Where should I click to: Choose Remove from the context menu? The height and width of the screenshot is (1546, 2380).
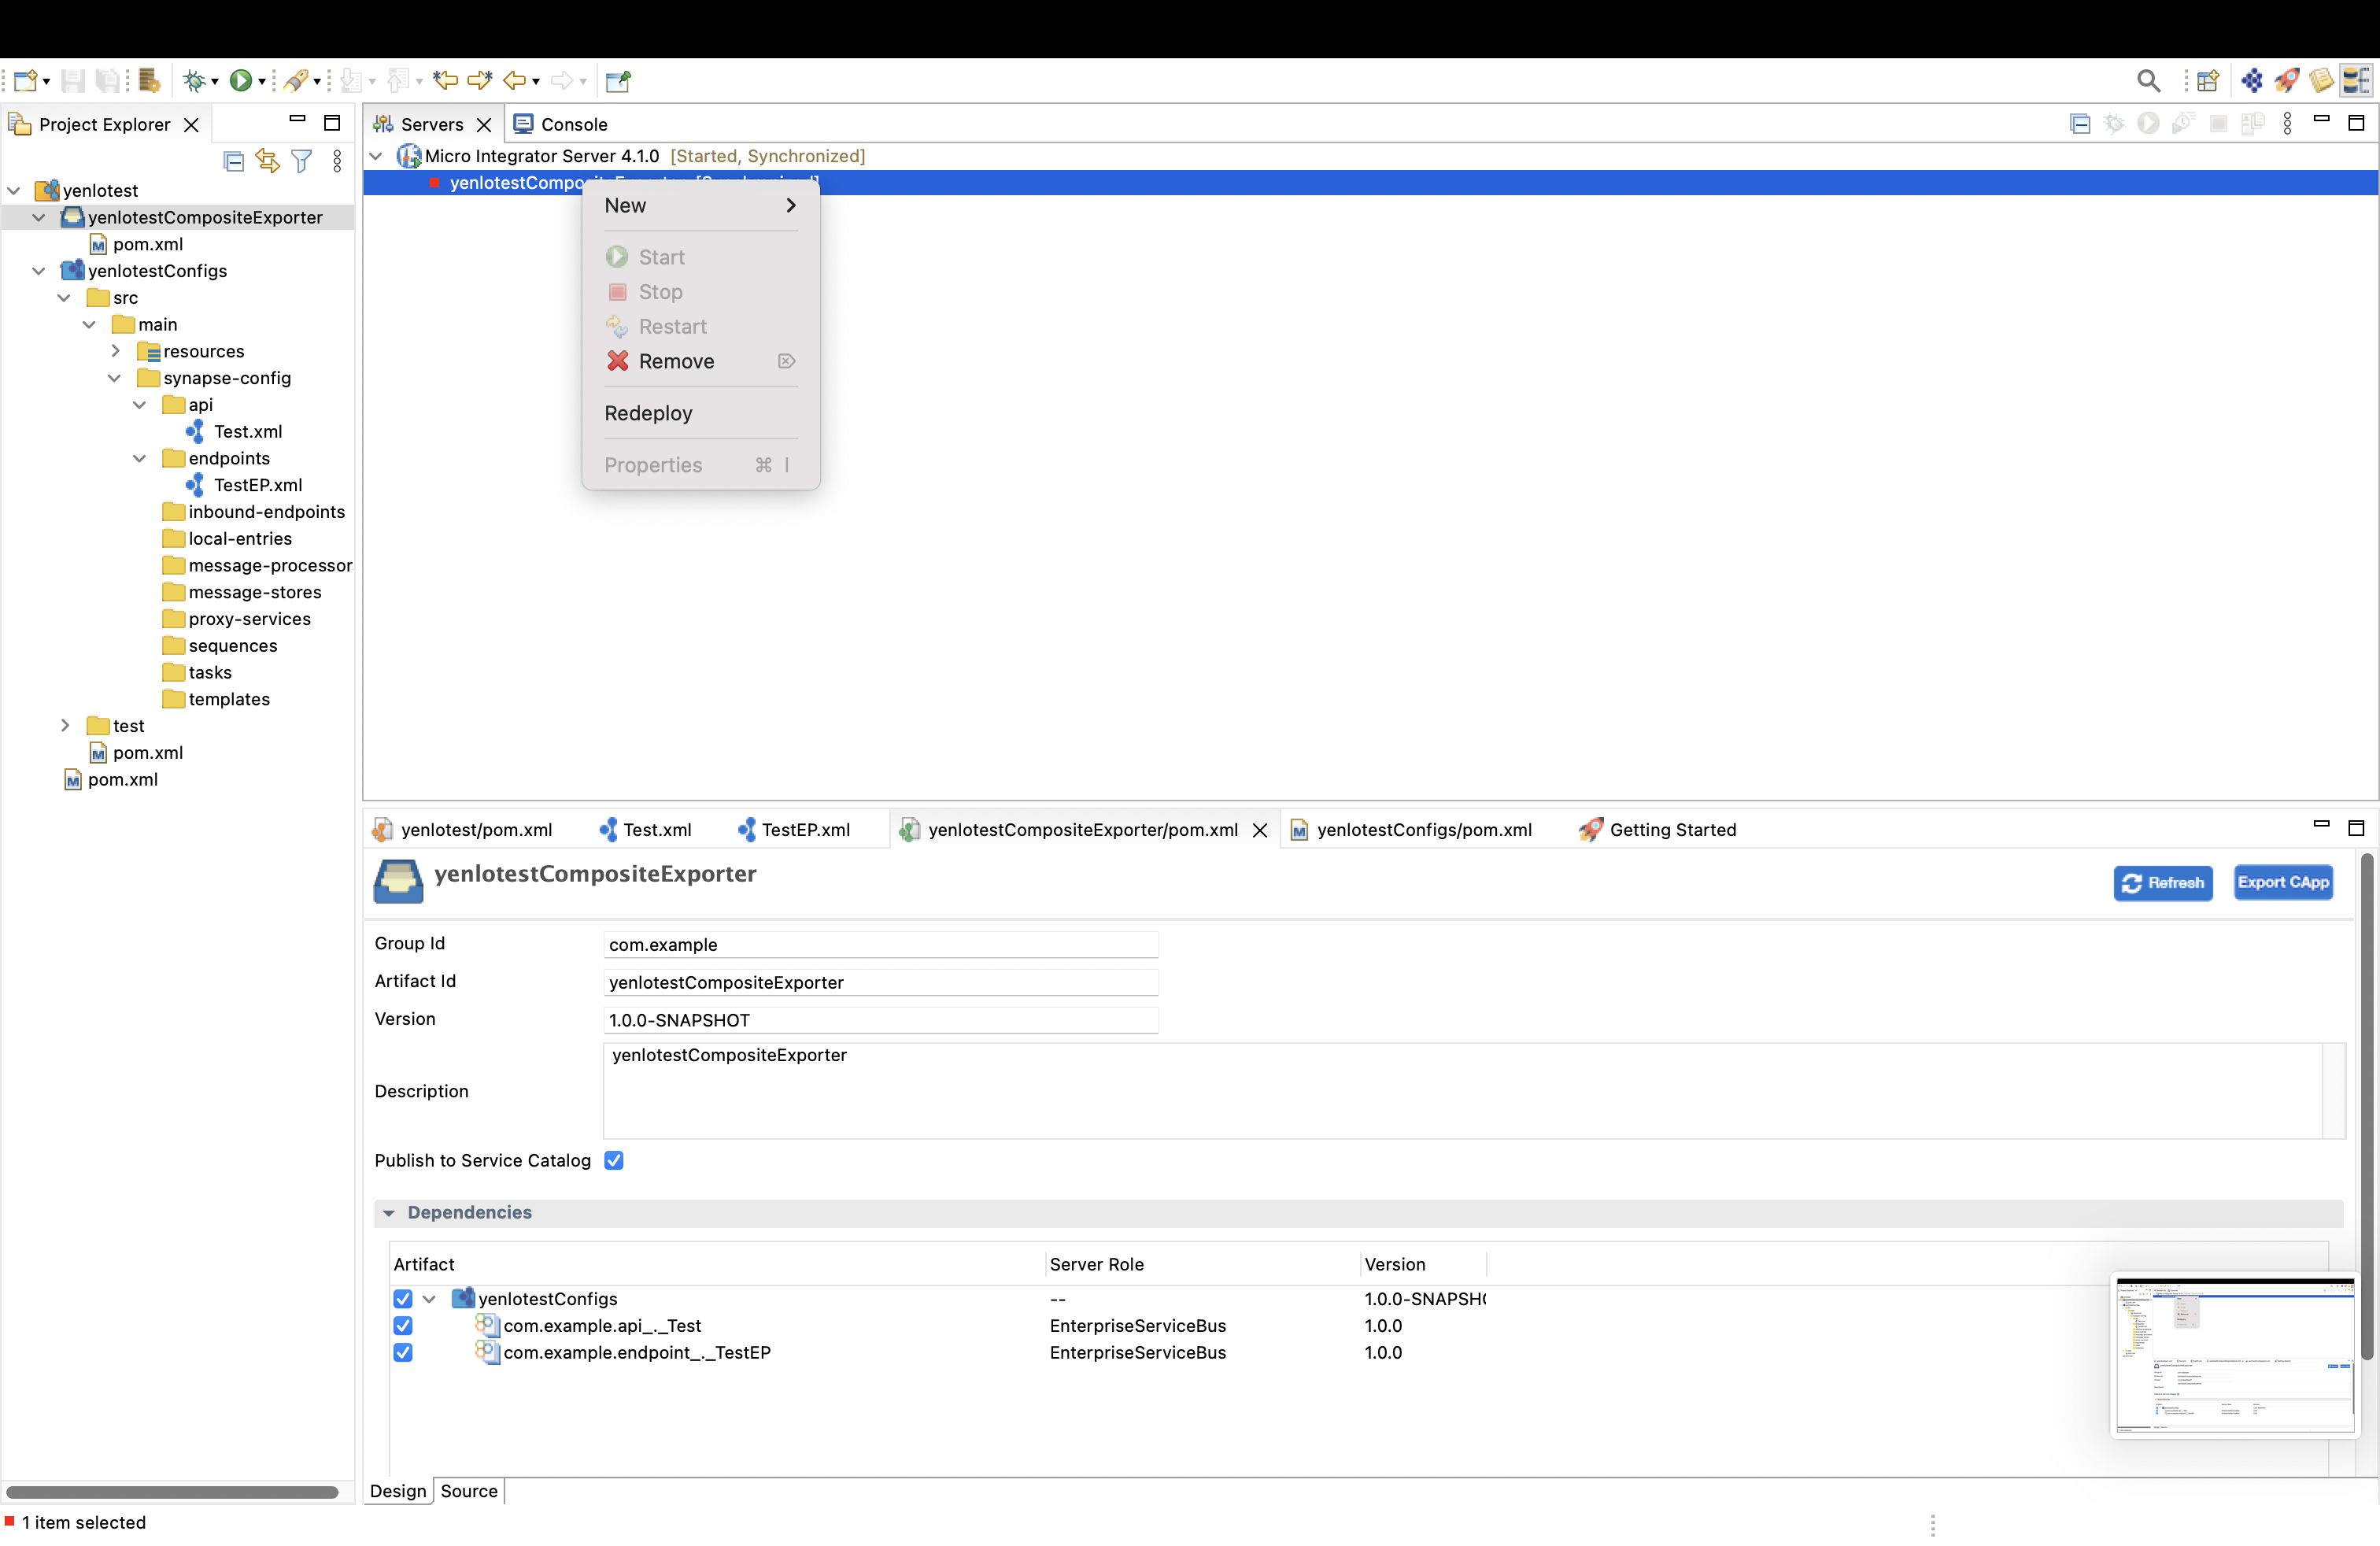pyautogui.click(x=700, y=361)
